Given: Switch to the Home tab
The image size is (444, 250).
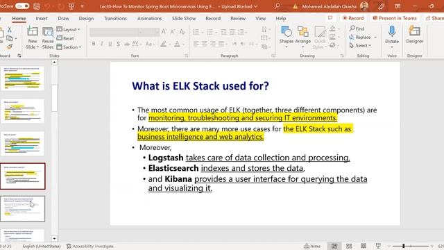Looking at the screenshot, I should coord(19,19).
